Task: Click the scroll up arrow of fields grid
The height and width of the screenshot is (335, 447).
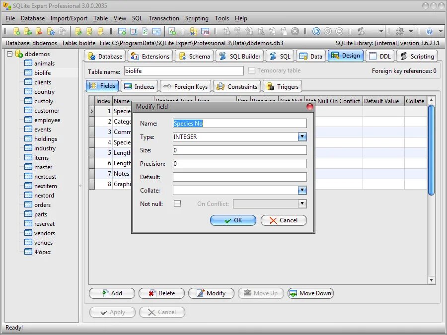Action: [431, 100]
